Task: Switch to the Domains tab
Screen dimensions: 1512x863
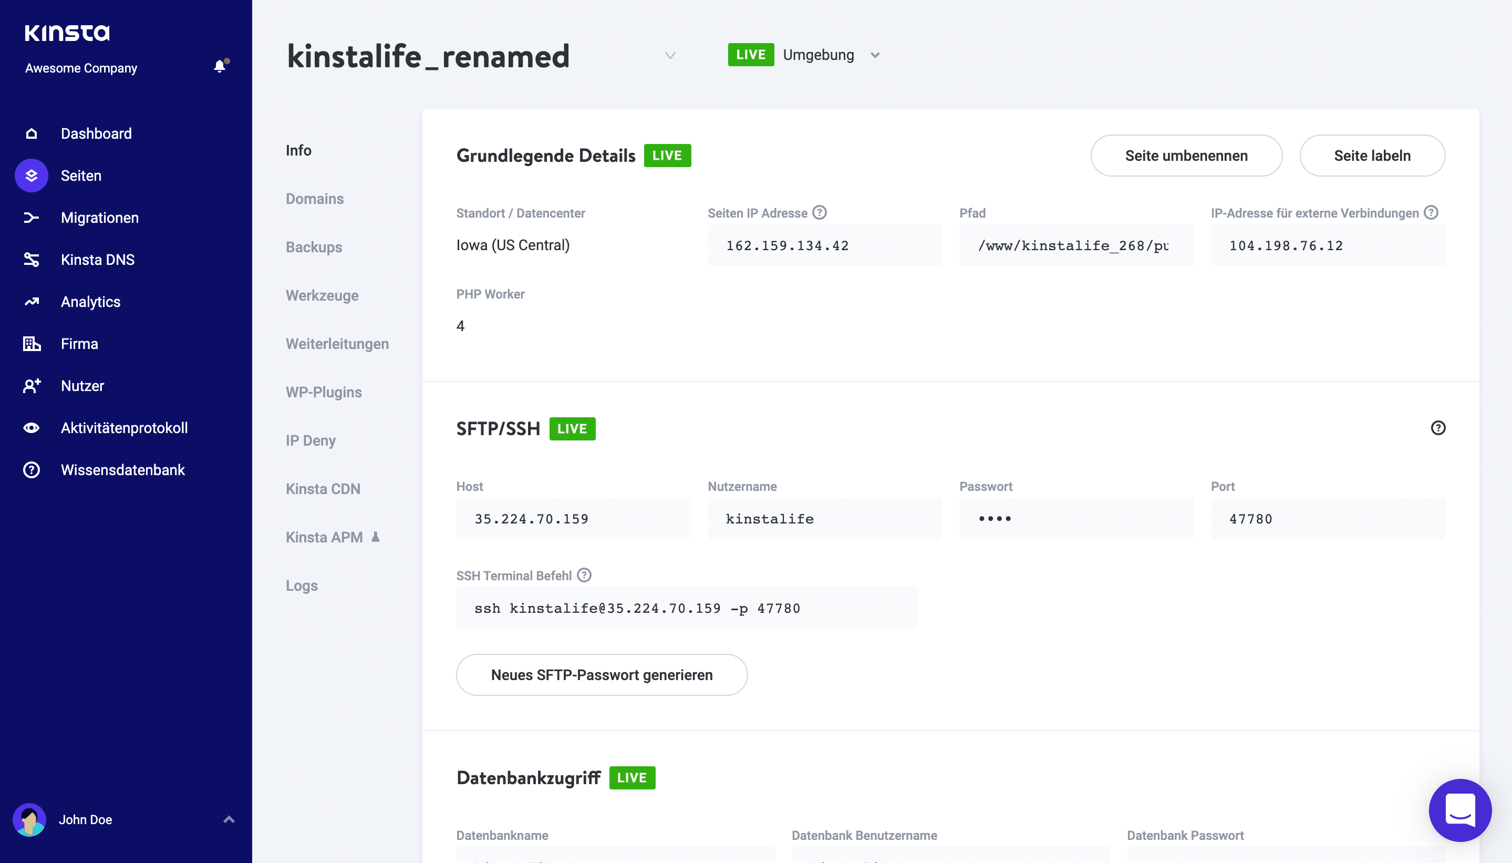Action: click(x=315, y=199)
